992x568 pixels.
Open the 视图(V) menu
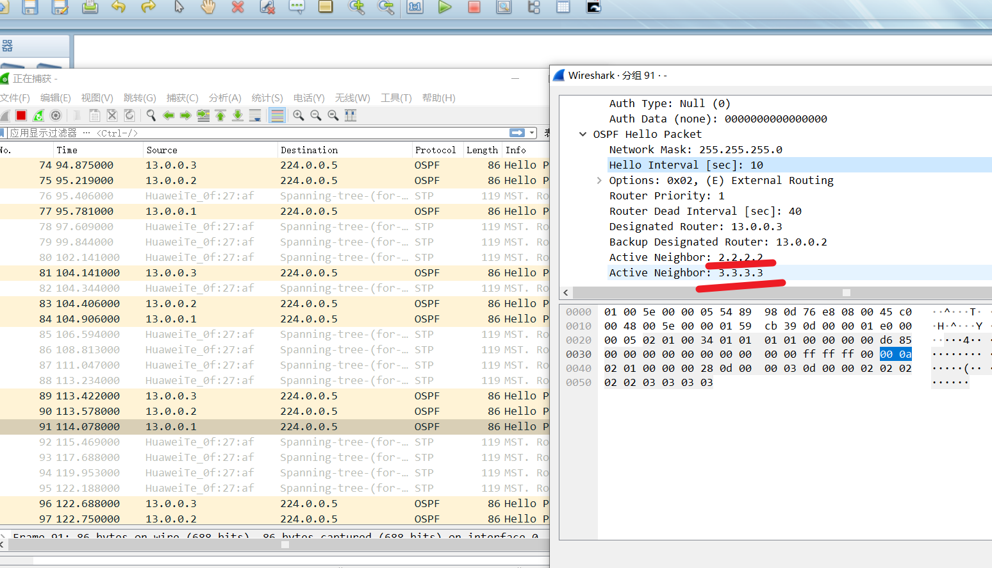tap(97, 98)
